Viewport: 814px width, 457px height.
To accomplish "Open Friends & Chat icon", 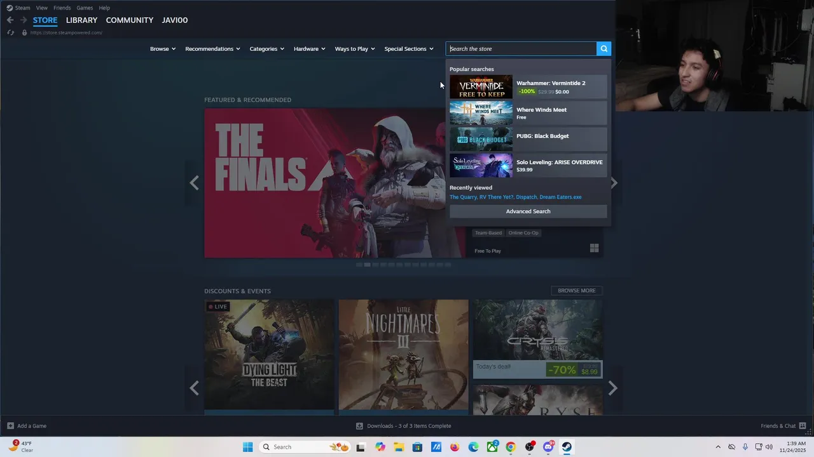I will [802, 425].
